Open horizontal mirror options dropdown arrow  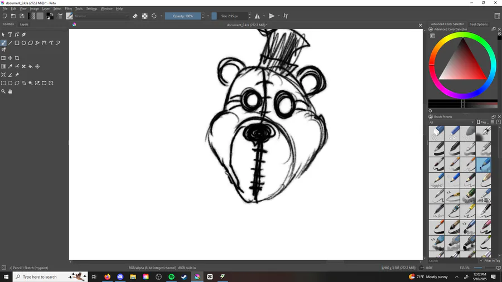click(264, 16)
